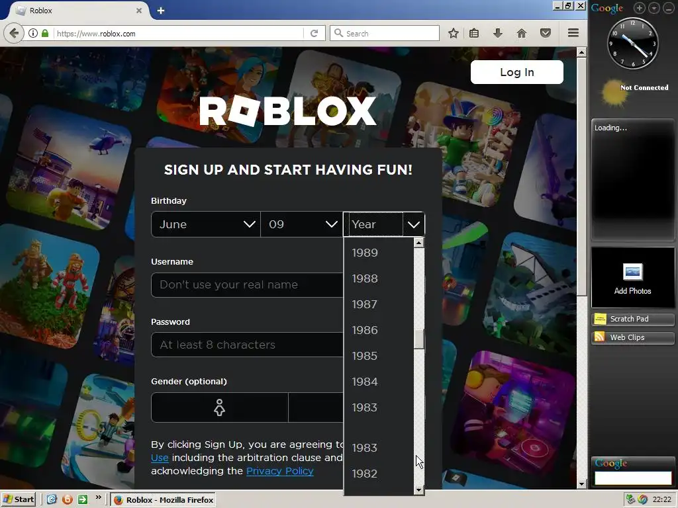Image resolution: width=678 pixels, height=508 pixels.
Task: Open the Windows Start menu
Action: pos(18,499)
